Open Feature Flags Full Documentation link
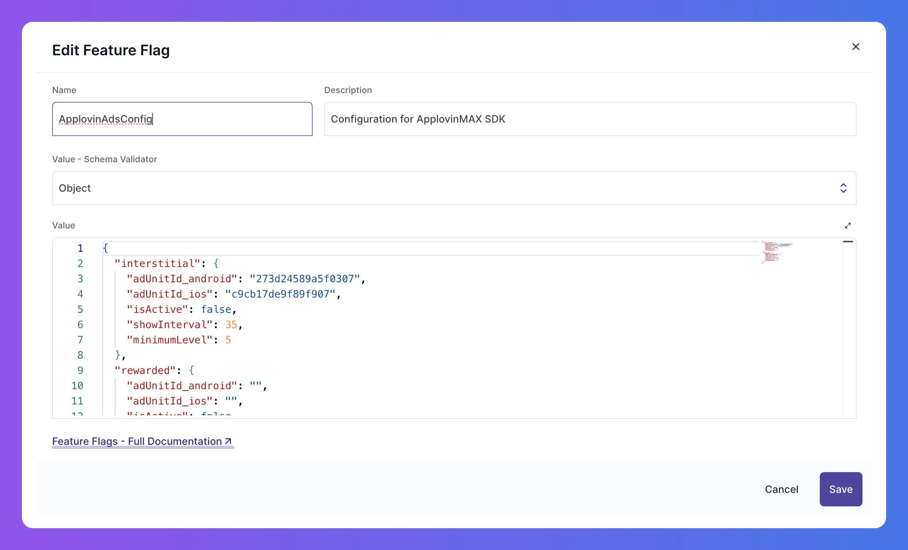 coord(142,441)
